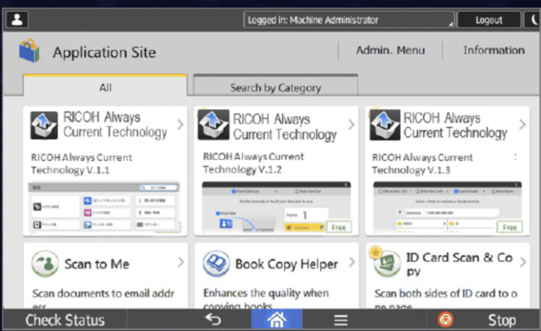Expand chevron on Book Copy Helper card
This screenshot has height=331, width=541.
pos(352,262)
